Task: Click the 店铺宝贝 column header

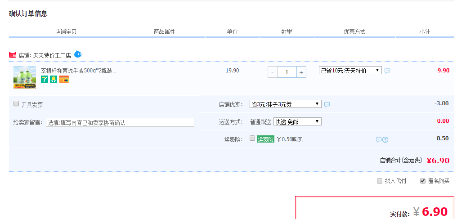Action: pyautogui.click(x=66, y=31)
